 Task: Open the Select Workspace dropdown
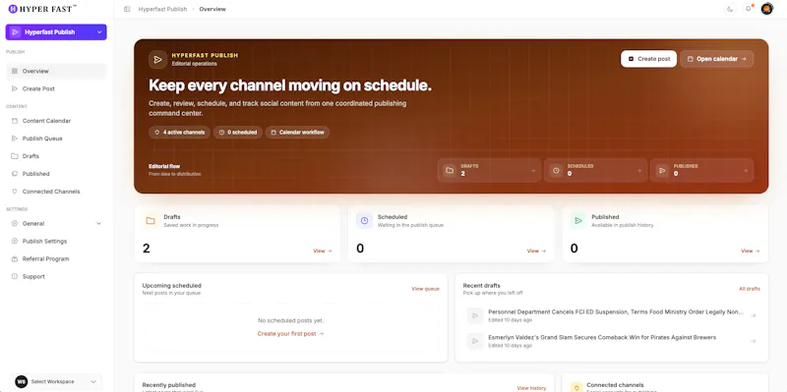click(56, 381)
